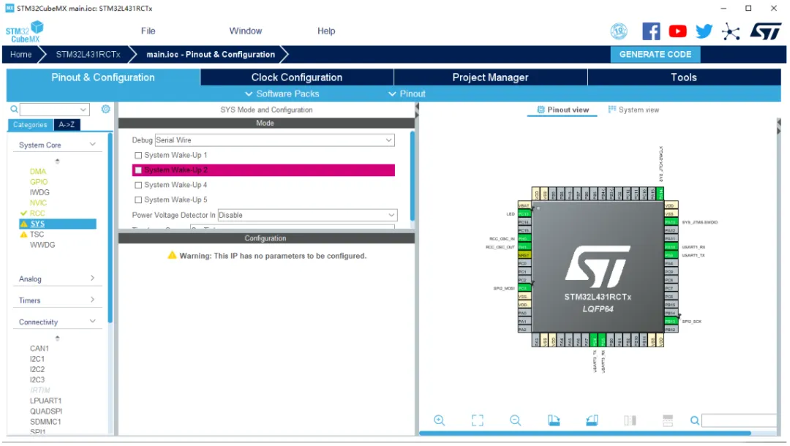Expand the Timers category
Image resolution: width=790 pixels, height=446 pixels.
93,300
